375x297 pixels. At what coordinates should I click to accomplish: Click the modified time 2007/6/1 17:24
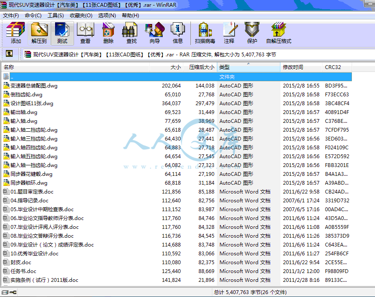pyautogui.click(x=301, y=200)
